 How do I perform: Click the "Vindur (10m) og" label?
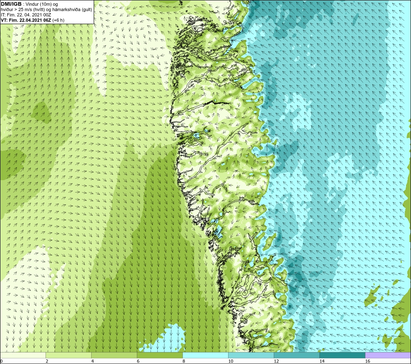(42, 5)
